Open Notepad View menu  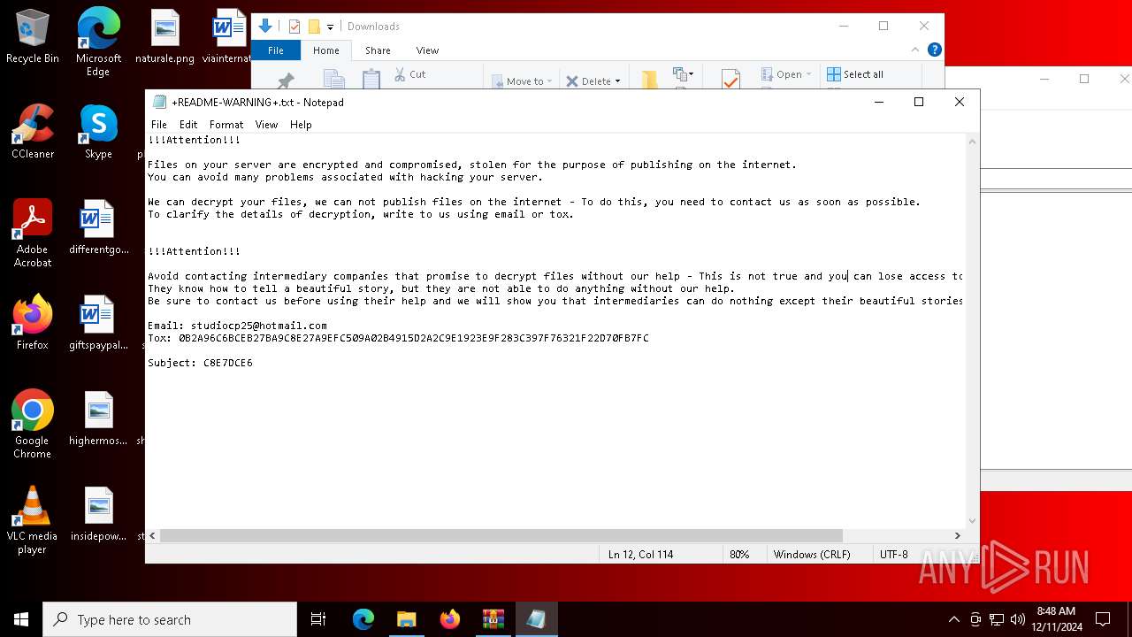click(x=266, y=125)
